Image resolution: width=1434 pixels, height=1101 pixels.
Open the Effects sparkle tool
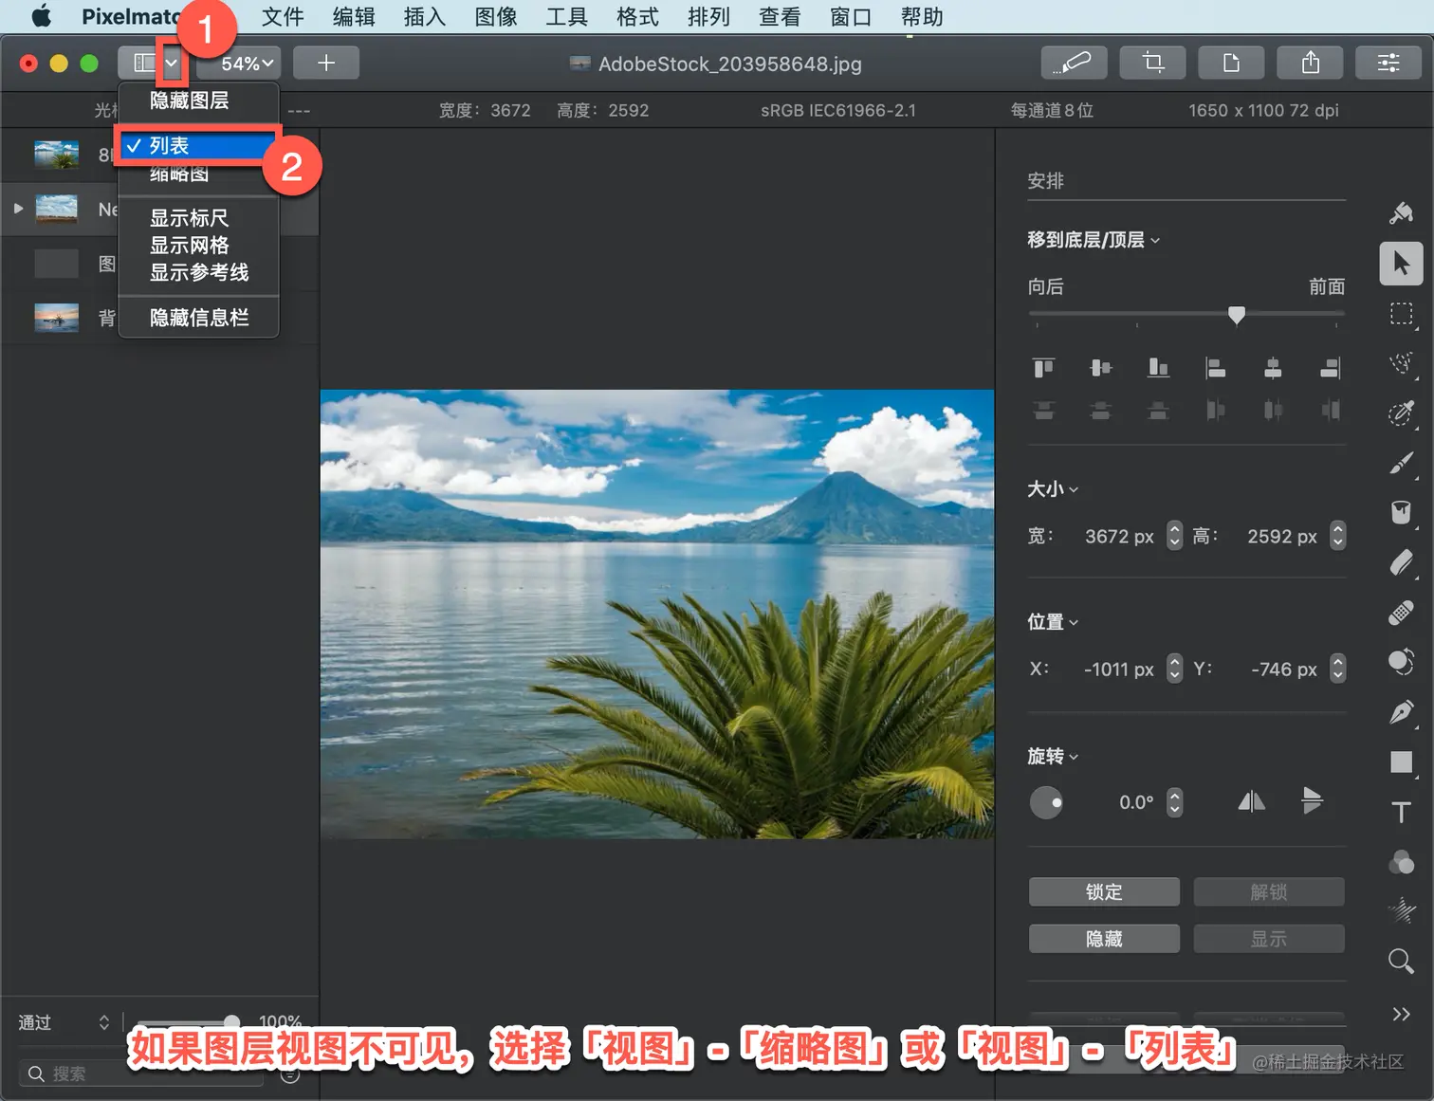click(1401, 911)
